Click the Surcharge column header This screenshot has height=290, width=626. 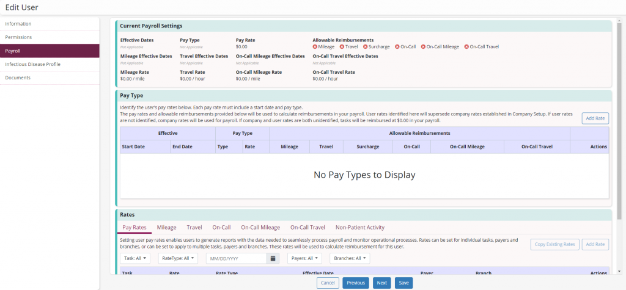tap(367, 147)
